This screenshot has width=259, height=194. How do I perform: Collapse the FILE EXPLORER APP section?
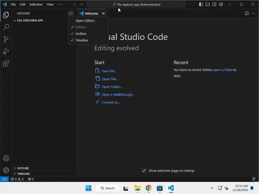(44, 20)
